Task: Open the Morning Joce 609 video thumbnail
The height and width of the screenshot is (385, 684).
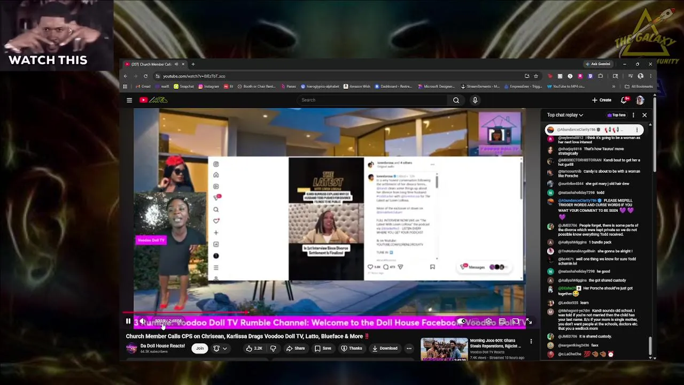Action: click(444, 349)
